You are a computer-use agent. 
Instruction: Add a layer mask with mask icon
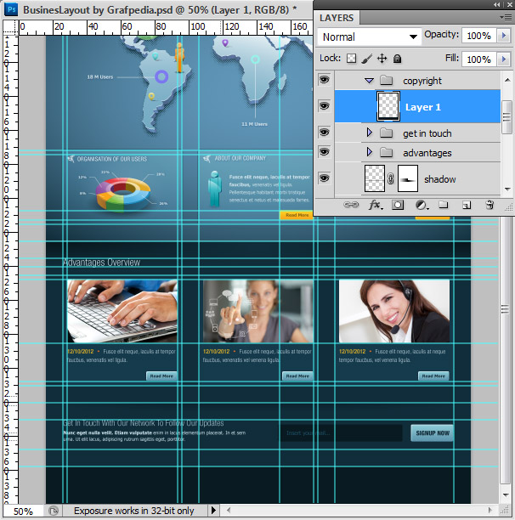click(398, 205)
